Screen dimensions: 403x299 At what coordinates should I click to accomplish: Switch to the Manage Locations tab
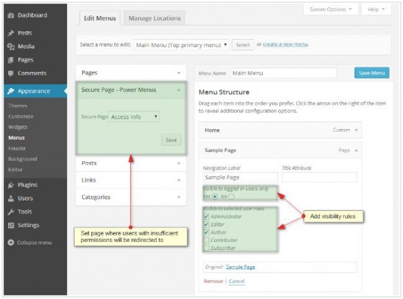(154, 18)
